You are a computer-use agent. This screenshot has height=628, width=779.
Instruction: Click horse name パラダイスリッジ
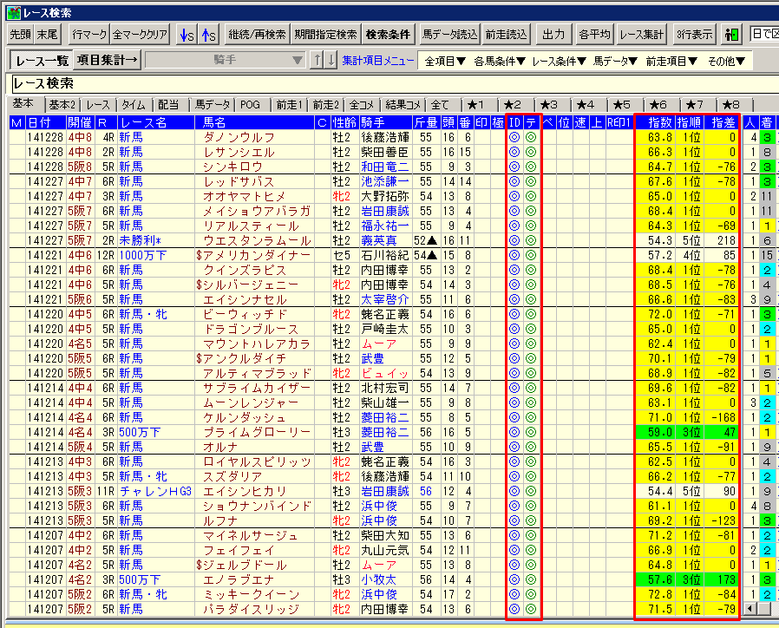click(x=252, y=609)
